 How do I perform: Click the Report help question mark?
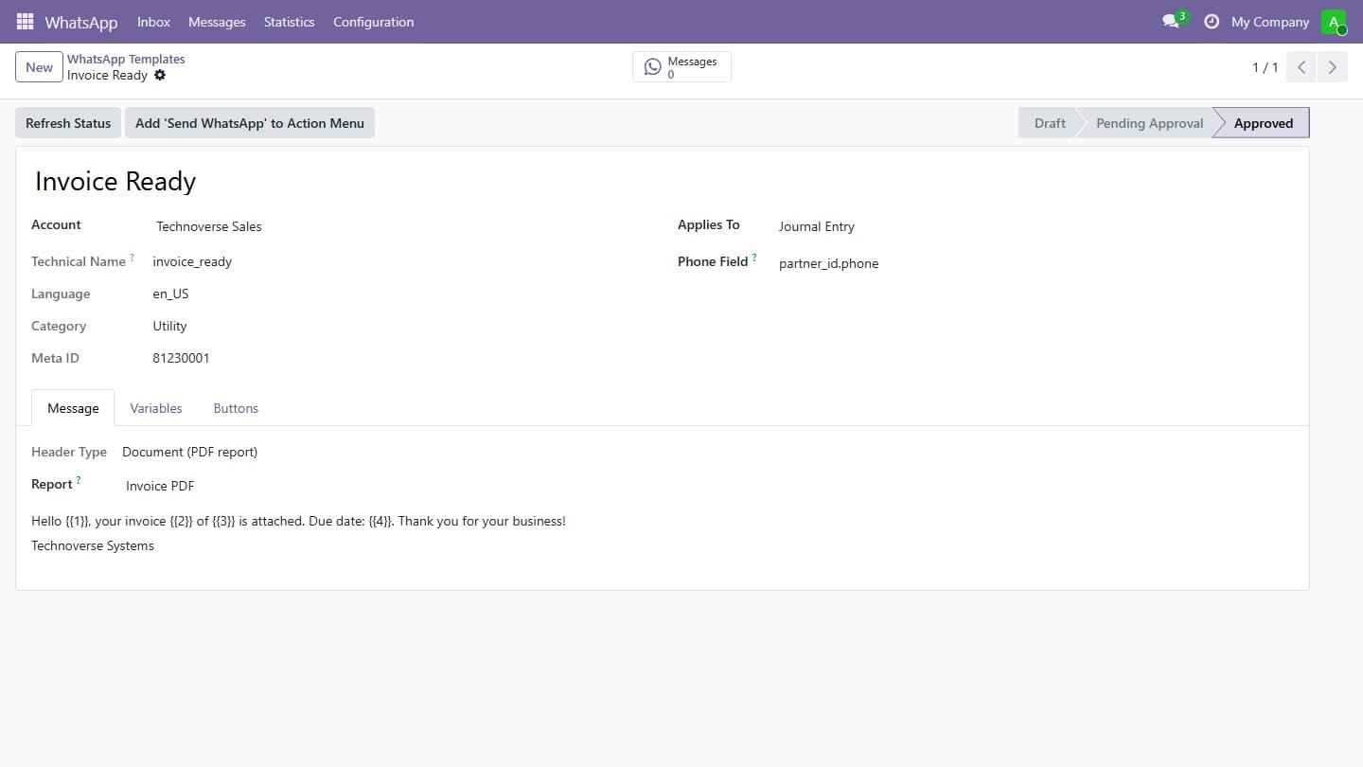[79, 480]
